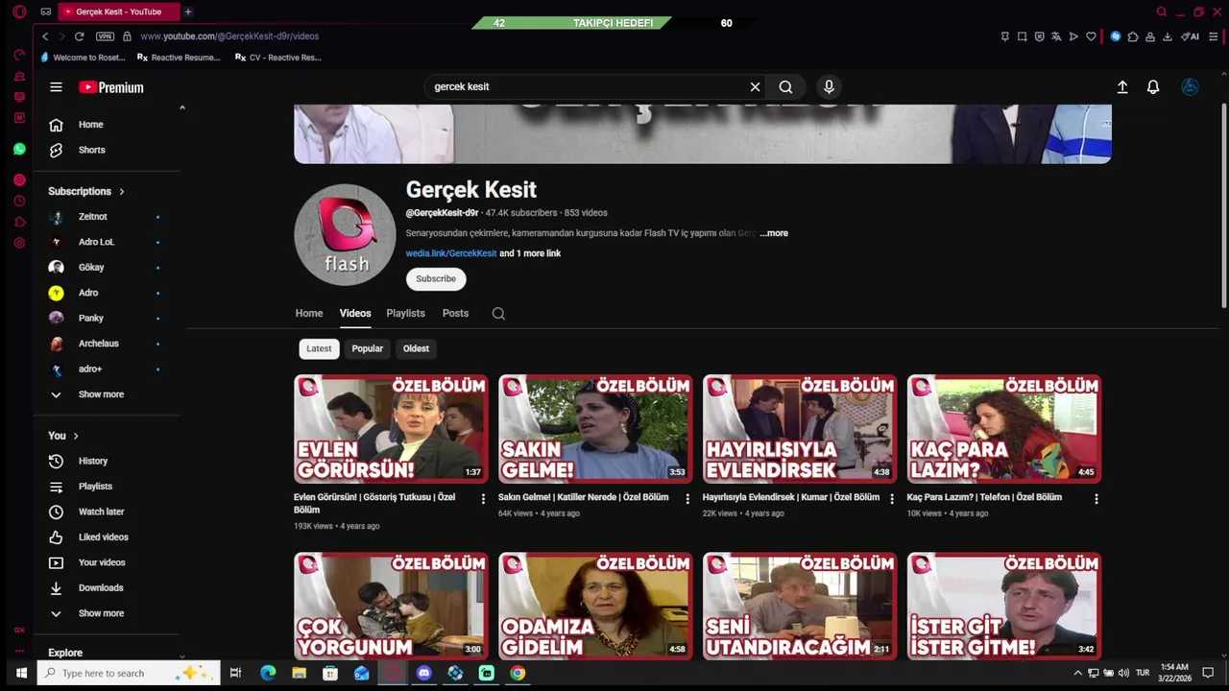
Task: Play the Odamıza Gidelim thumbnail
Action: click(x=595, y=606)
